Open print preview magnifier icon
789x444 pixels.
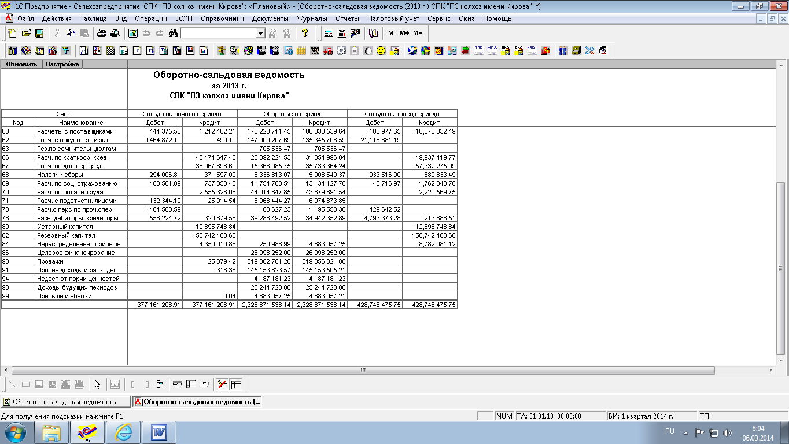click(115, 34)
